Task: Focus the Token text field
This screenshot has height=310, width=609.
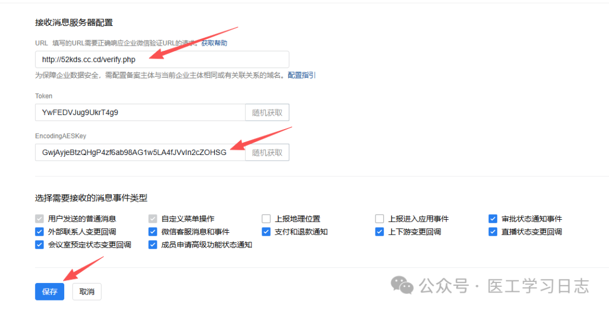Action: [140, 112]
